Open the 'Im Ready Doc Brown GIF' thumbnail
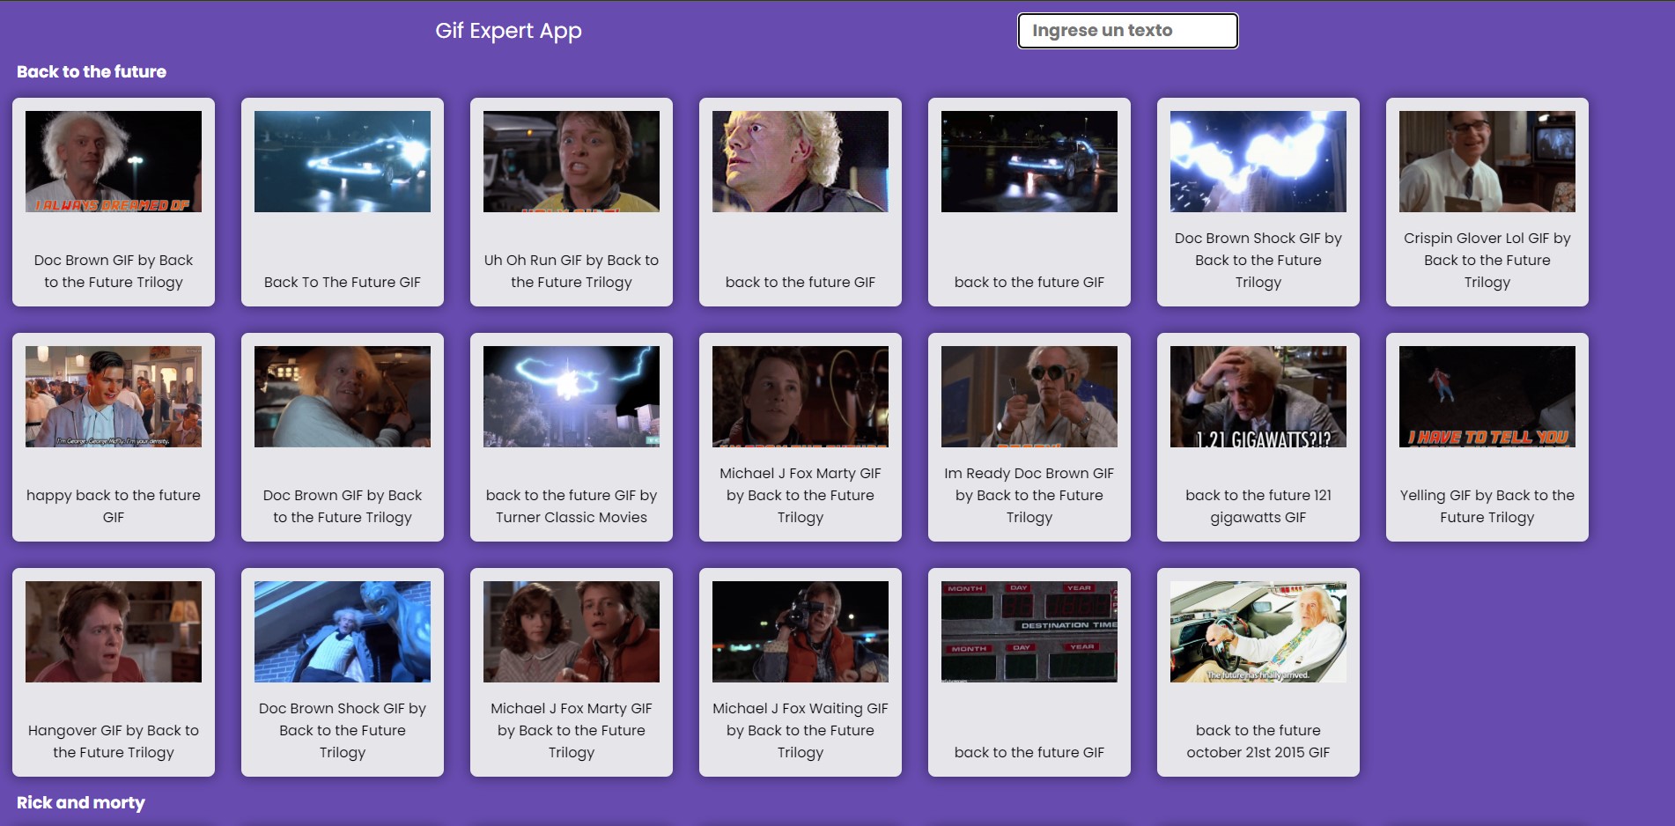The image size is (1675, 826). click(1029, 396)
